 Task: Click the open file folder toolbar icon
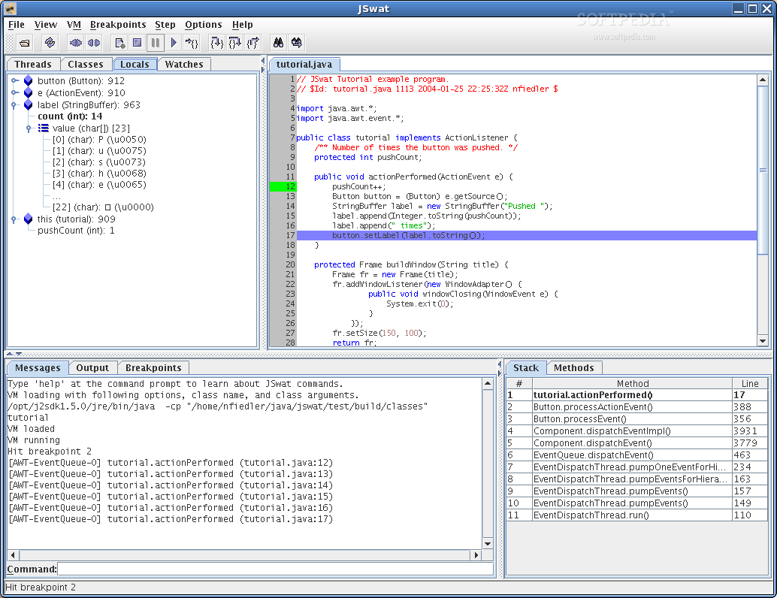coord(24,43)
